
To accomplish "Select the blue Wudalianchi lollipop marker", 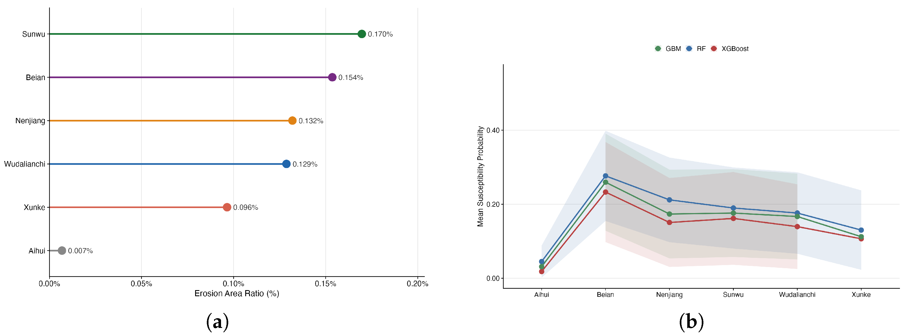I will click(x=286, y=164).
